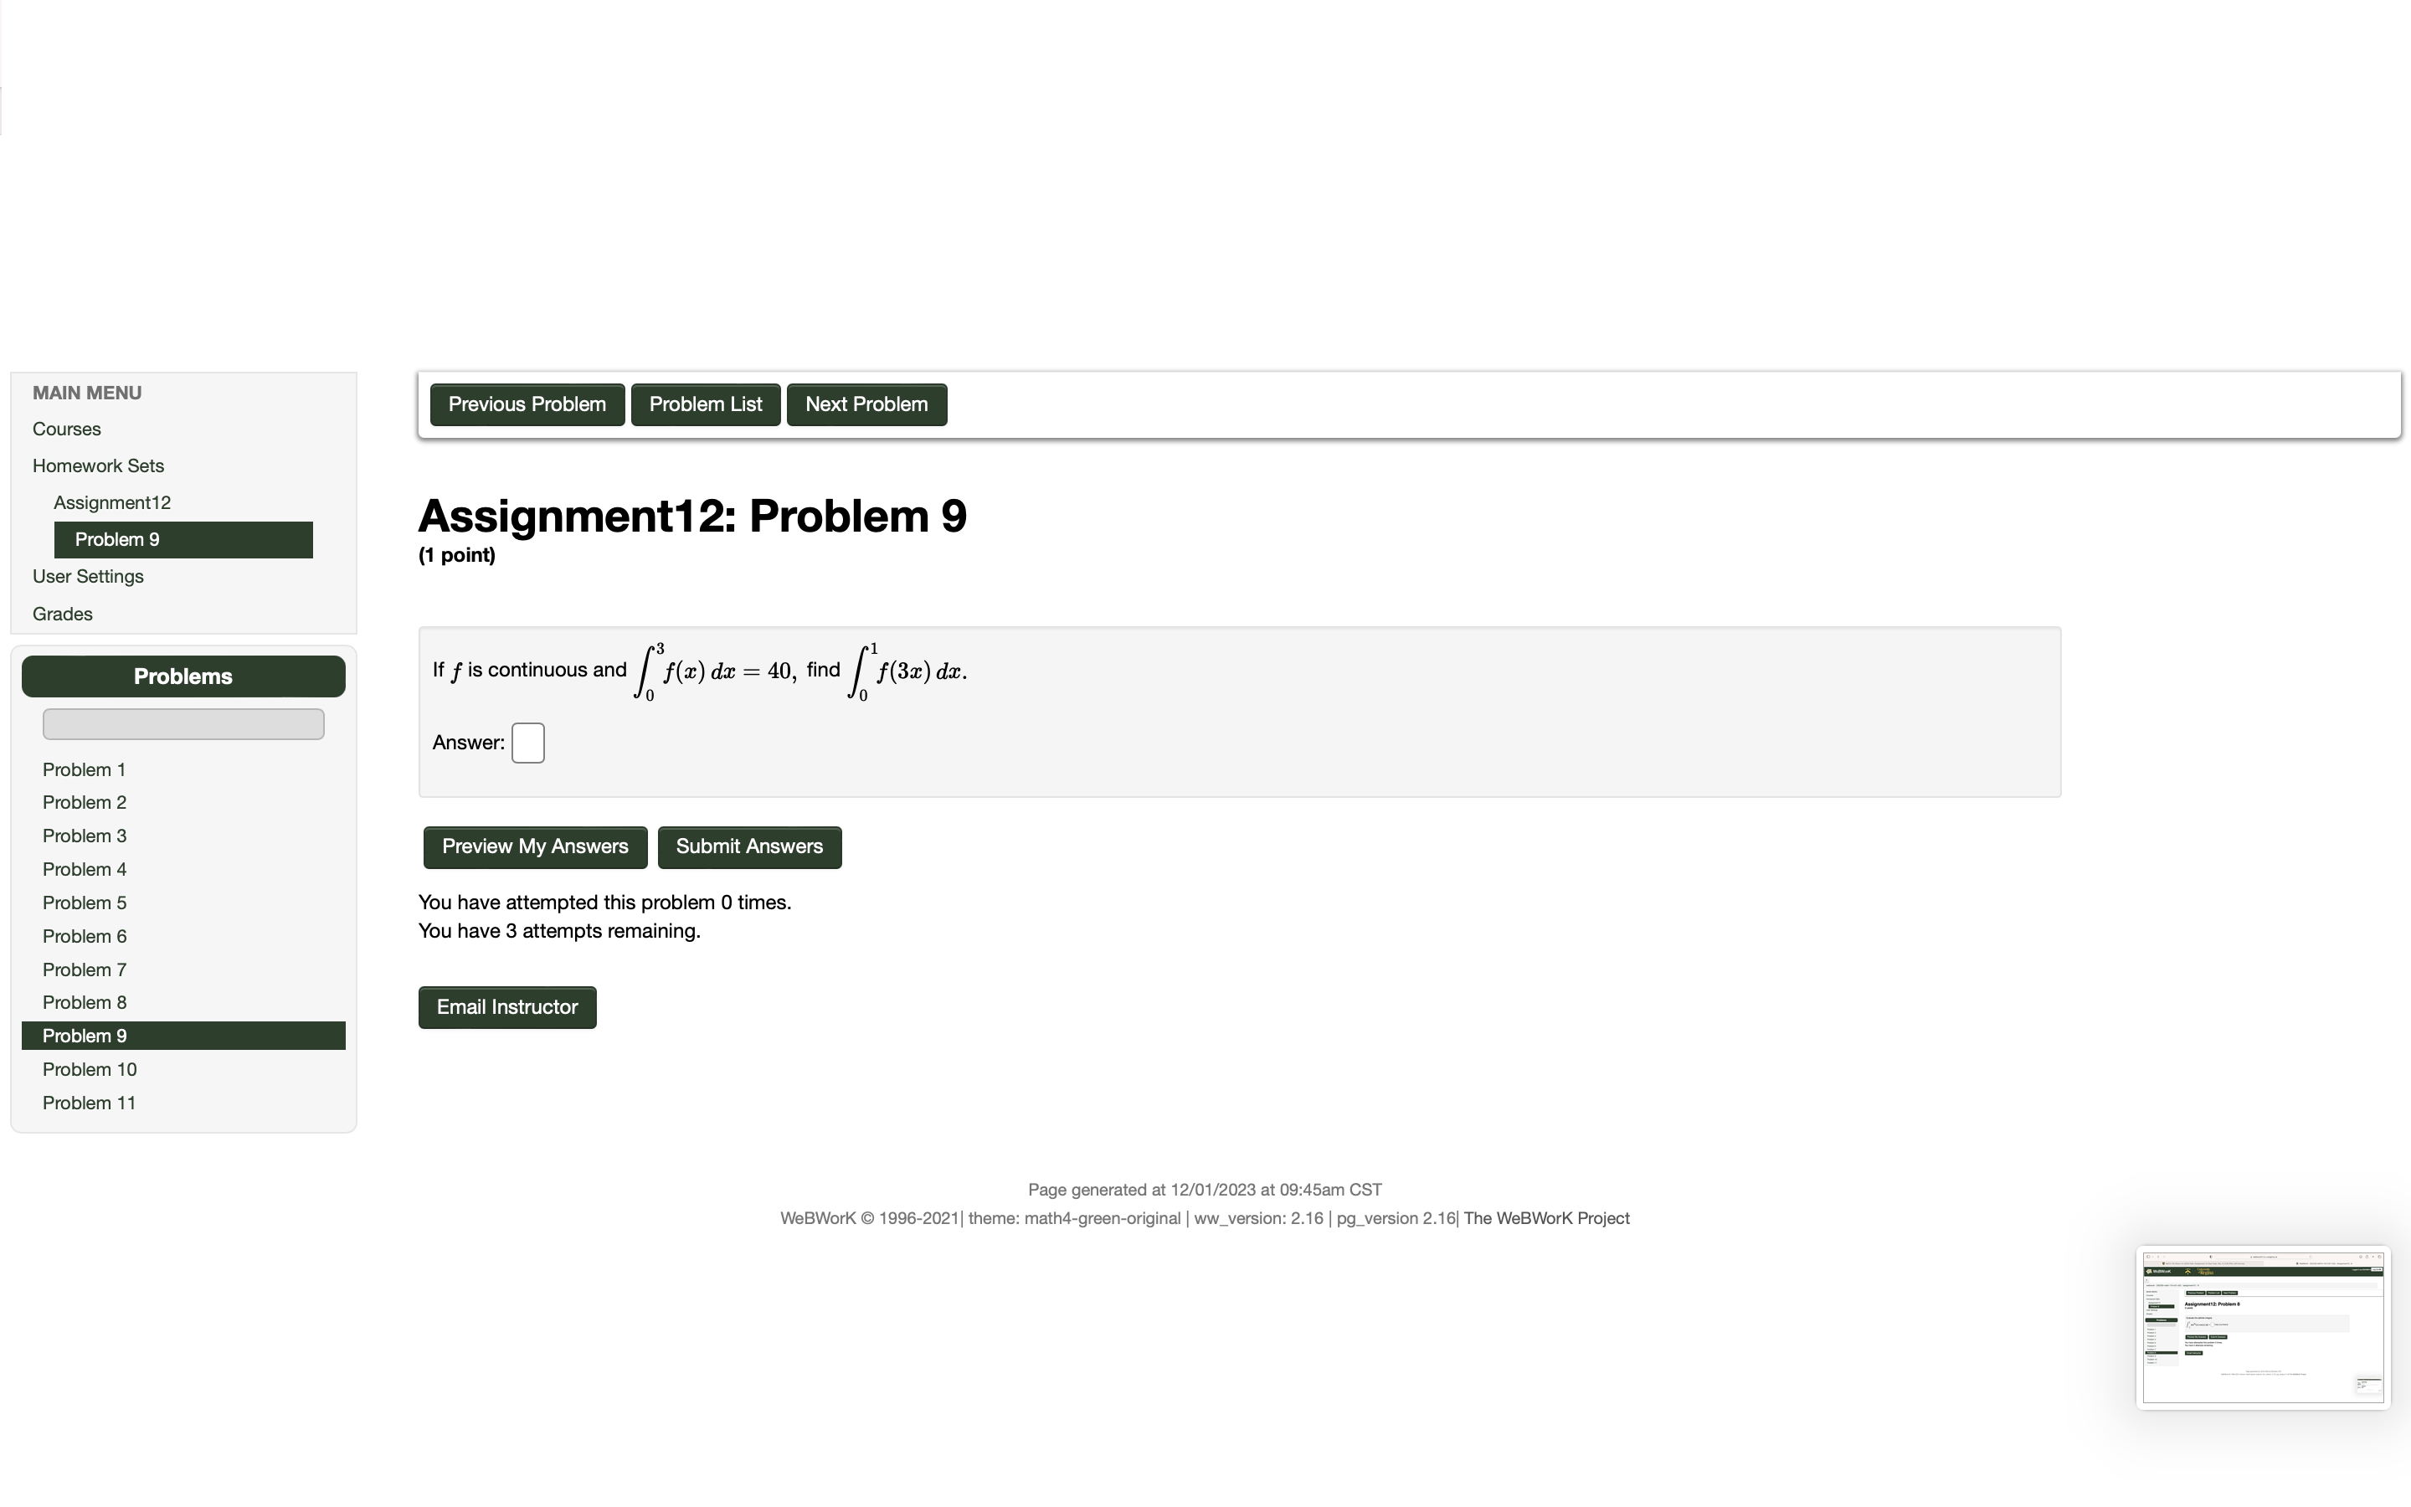Viewport: 2411px width, 1507px height.
Task: Click the Answer input box
Action: tap(528, 743)
